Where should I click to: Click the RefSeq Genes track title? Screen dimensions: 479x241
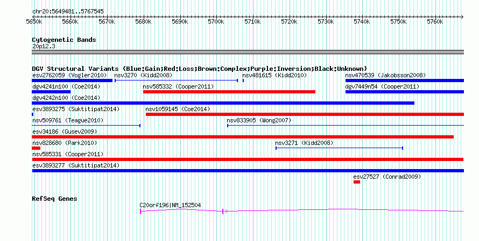click(54, 199)
